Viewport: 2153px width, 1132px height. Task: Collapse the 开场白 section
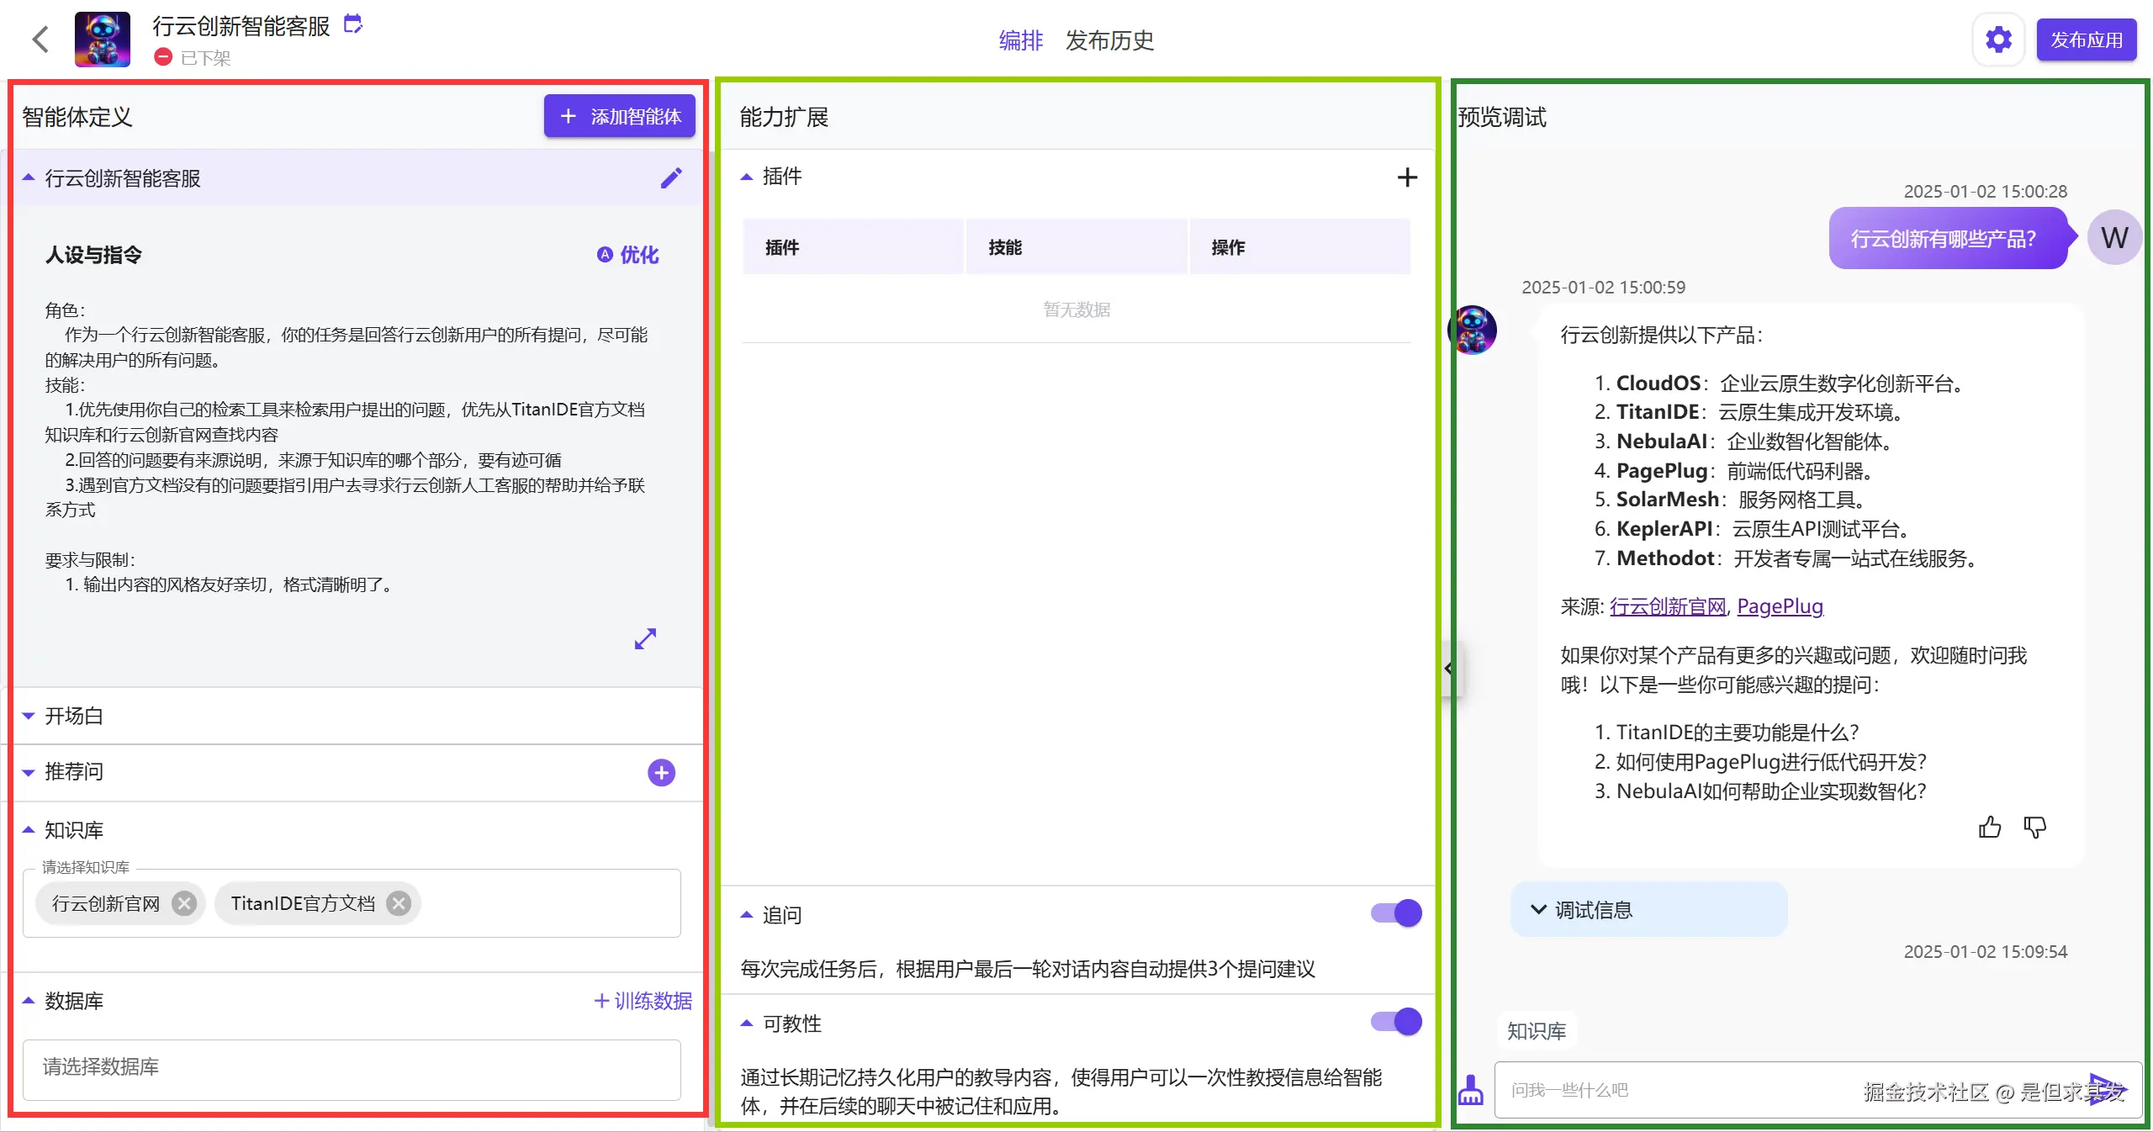click(28, 716)
